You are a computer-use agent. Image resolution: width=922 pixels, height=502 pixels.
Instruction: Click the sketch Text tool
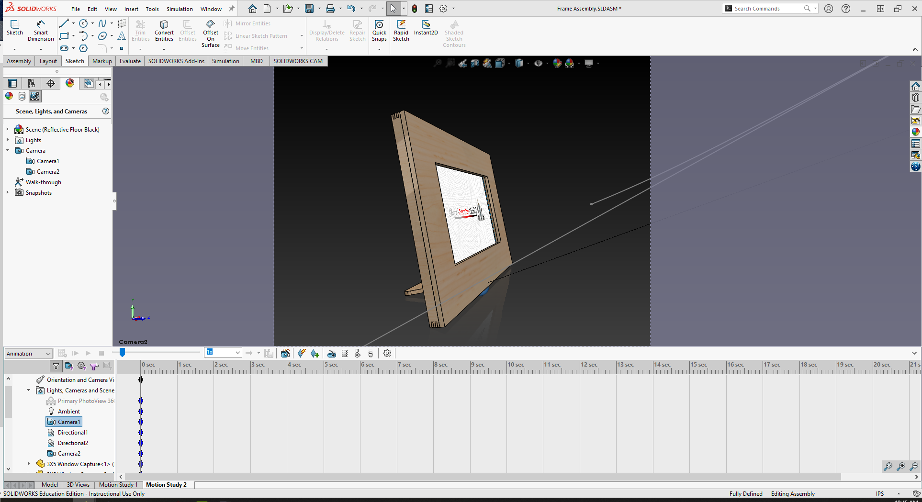click(122, 36)
